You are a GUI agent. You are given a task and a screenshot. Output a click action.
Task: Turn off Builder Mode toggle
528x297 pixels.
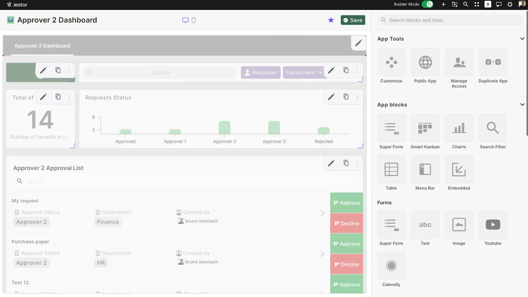tap(427, 4)
